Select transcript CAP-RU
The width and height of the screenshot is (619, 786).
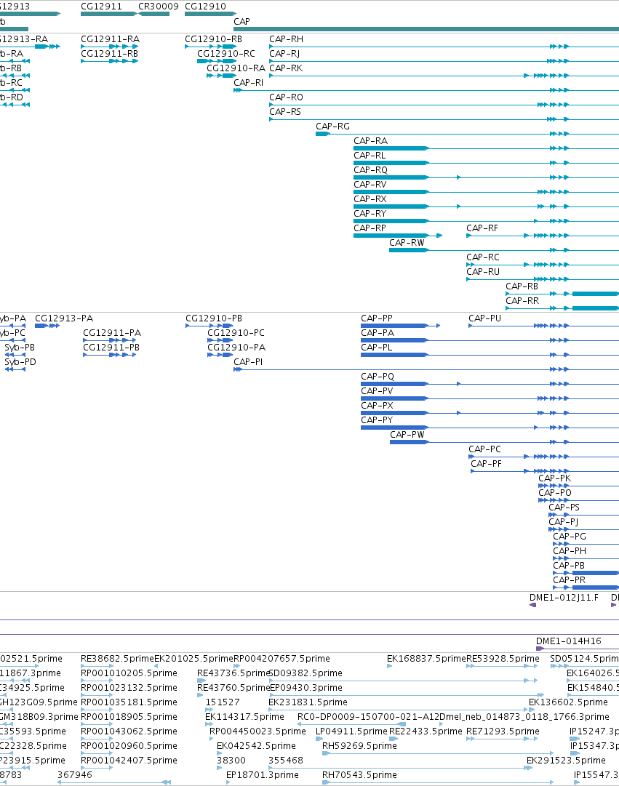pyautogui.click(x=482, y=272)
